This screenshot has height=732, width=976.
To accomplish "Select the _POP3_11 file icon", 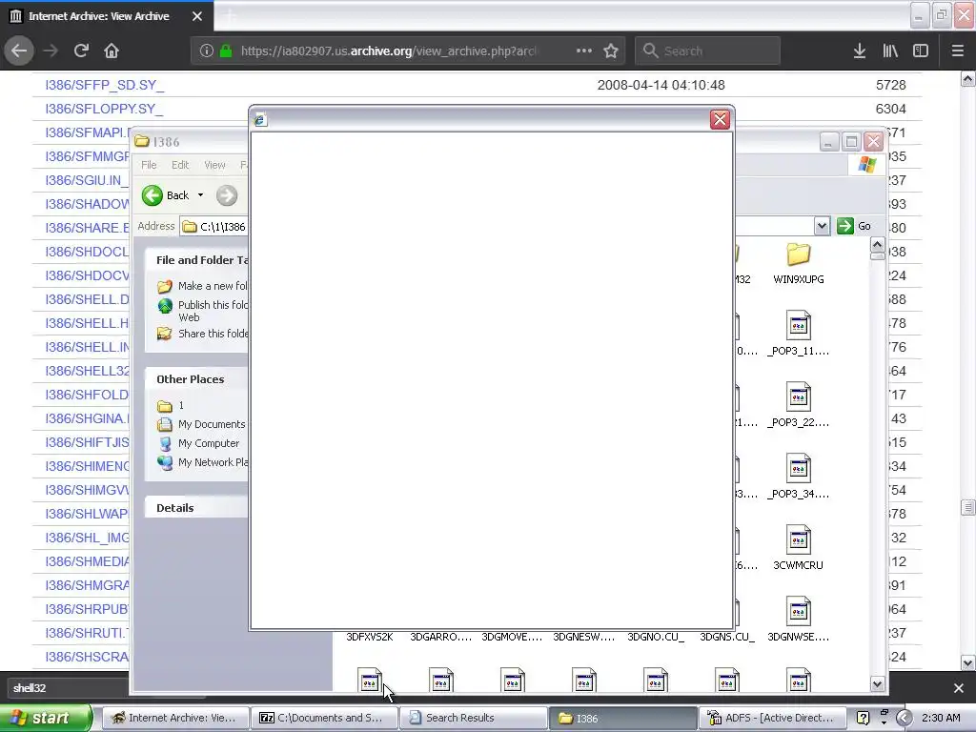I will 799,326.
